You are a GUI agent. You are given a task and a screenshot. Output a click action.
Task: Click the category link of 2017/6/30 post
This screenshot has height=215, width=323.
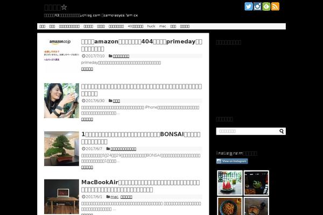pos(116,101)
